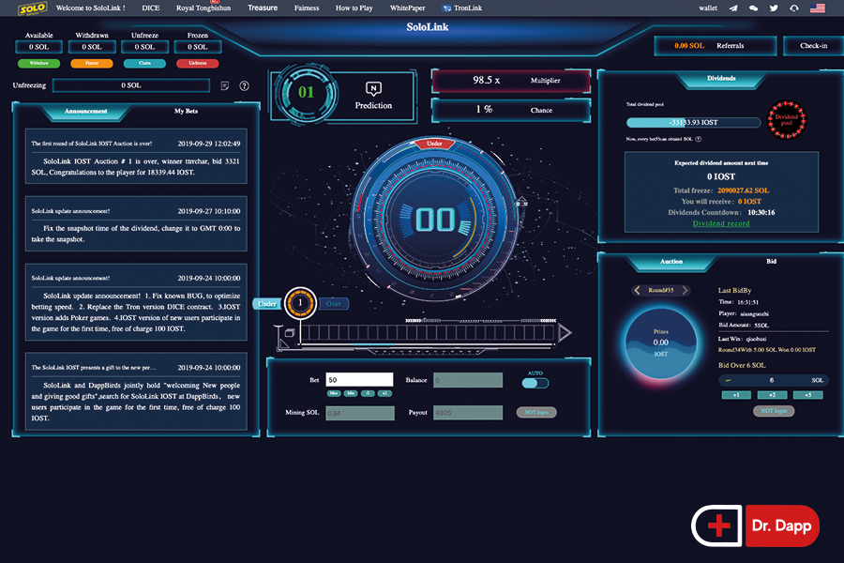This screenshot has height=563, width=844.
Task: Open the Twitter bird icon
Action: point(774,8)
